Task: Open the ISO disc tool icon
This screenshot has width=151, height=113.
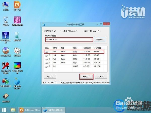Action: [x=6, y=52]
